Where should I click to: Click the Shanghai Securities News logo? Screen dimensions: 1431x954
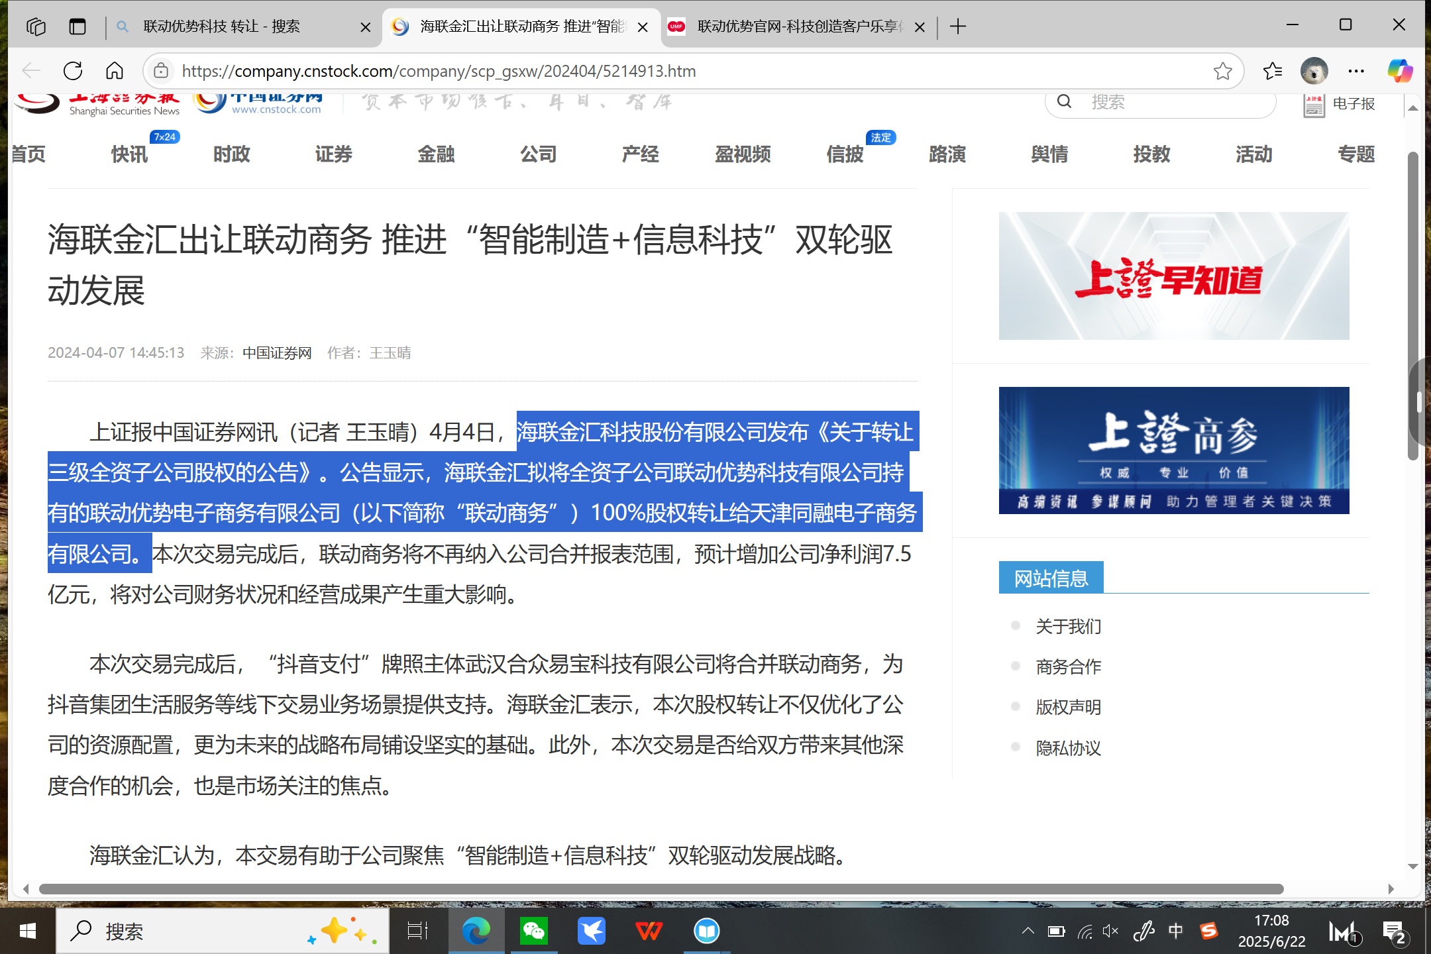coord(98,105)
